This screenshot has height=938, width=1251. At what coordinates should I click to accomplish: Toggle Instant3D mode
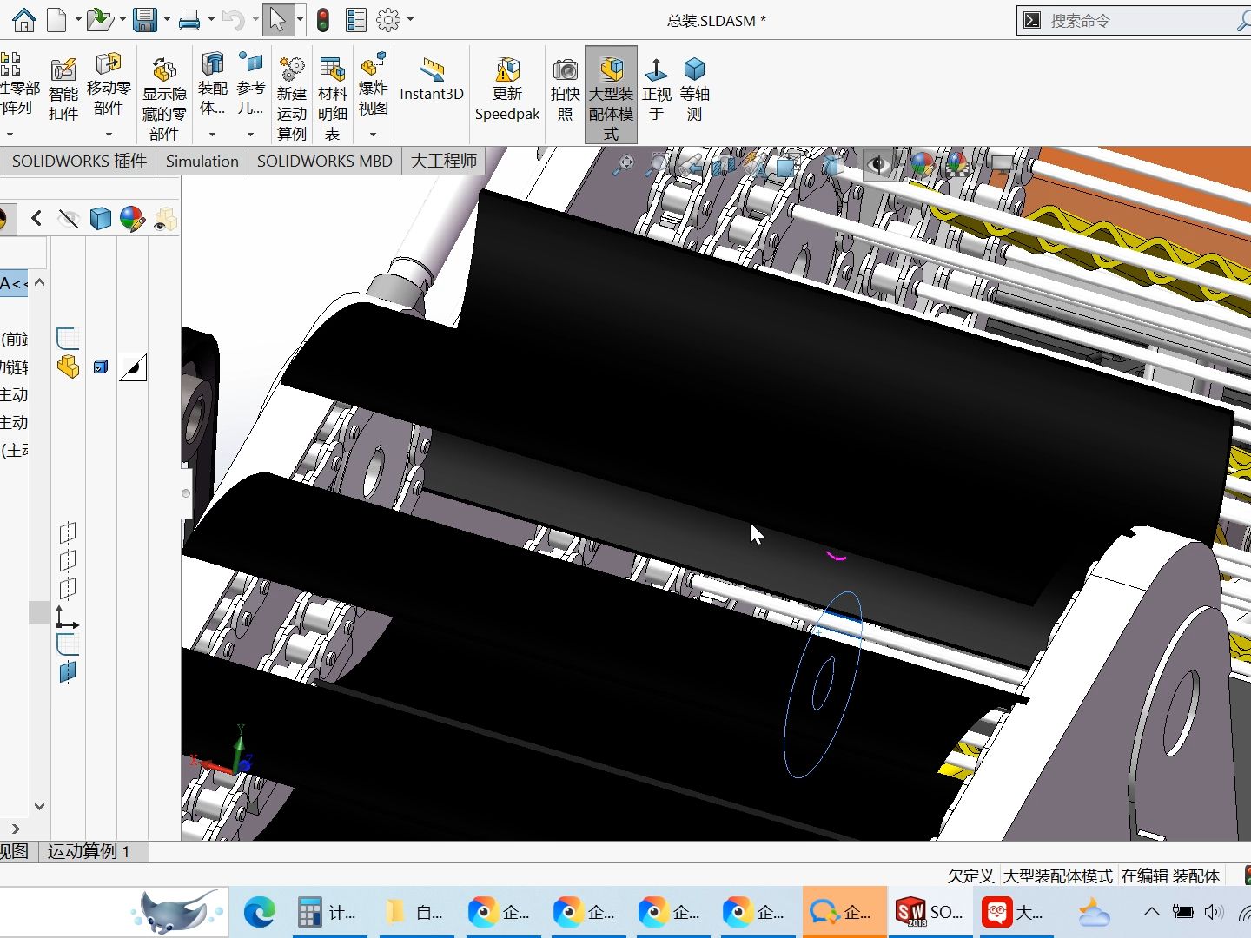tap(432, 80)
